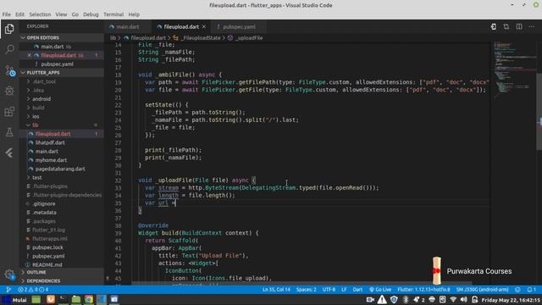Screen dimensions: 542x305
Task: Click the SM J530G device selector
Action: [482, 290]
